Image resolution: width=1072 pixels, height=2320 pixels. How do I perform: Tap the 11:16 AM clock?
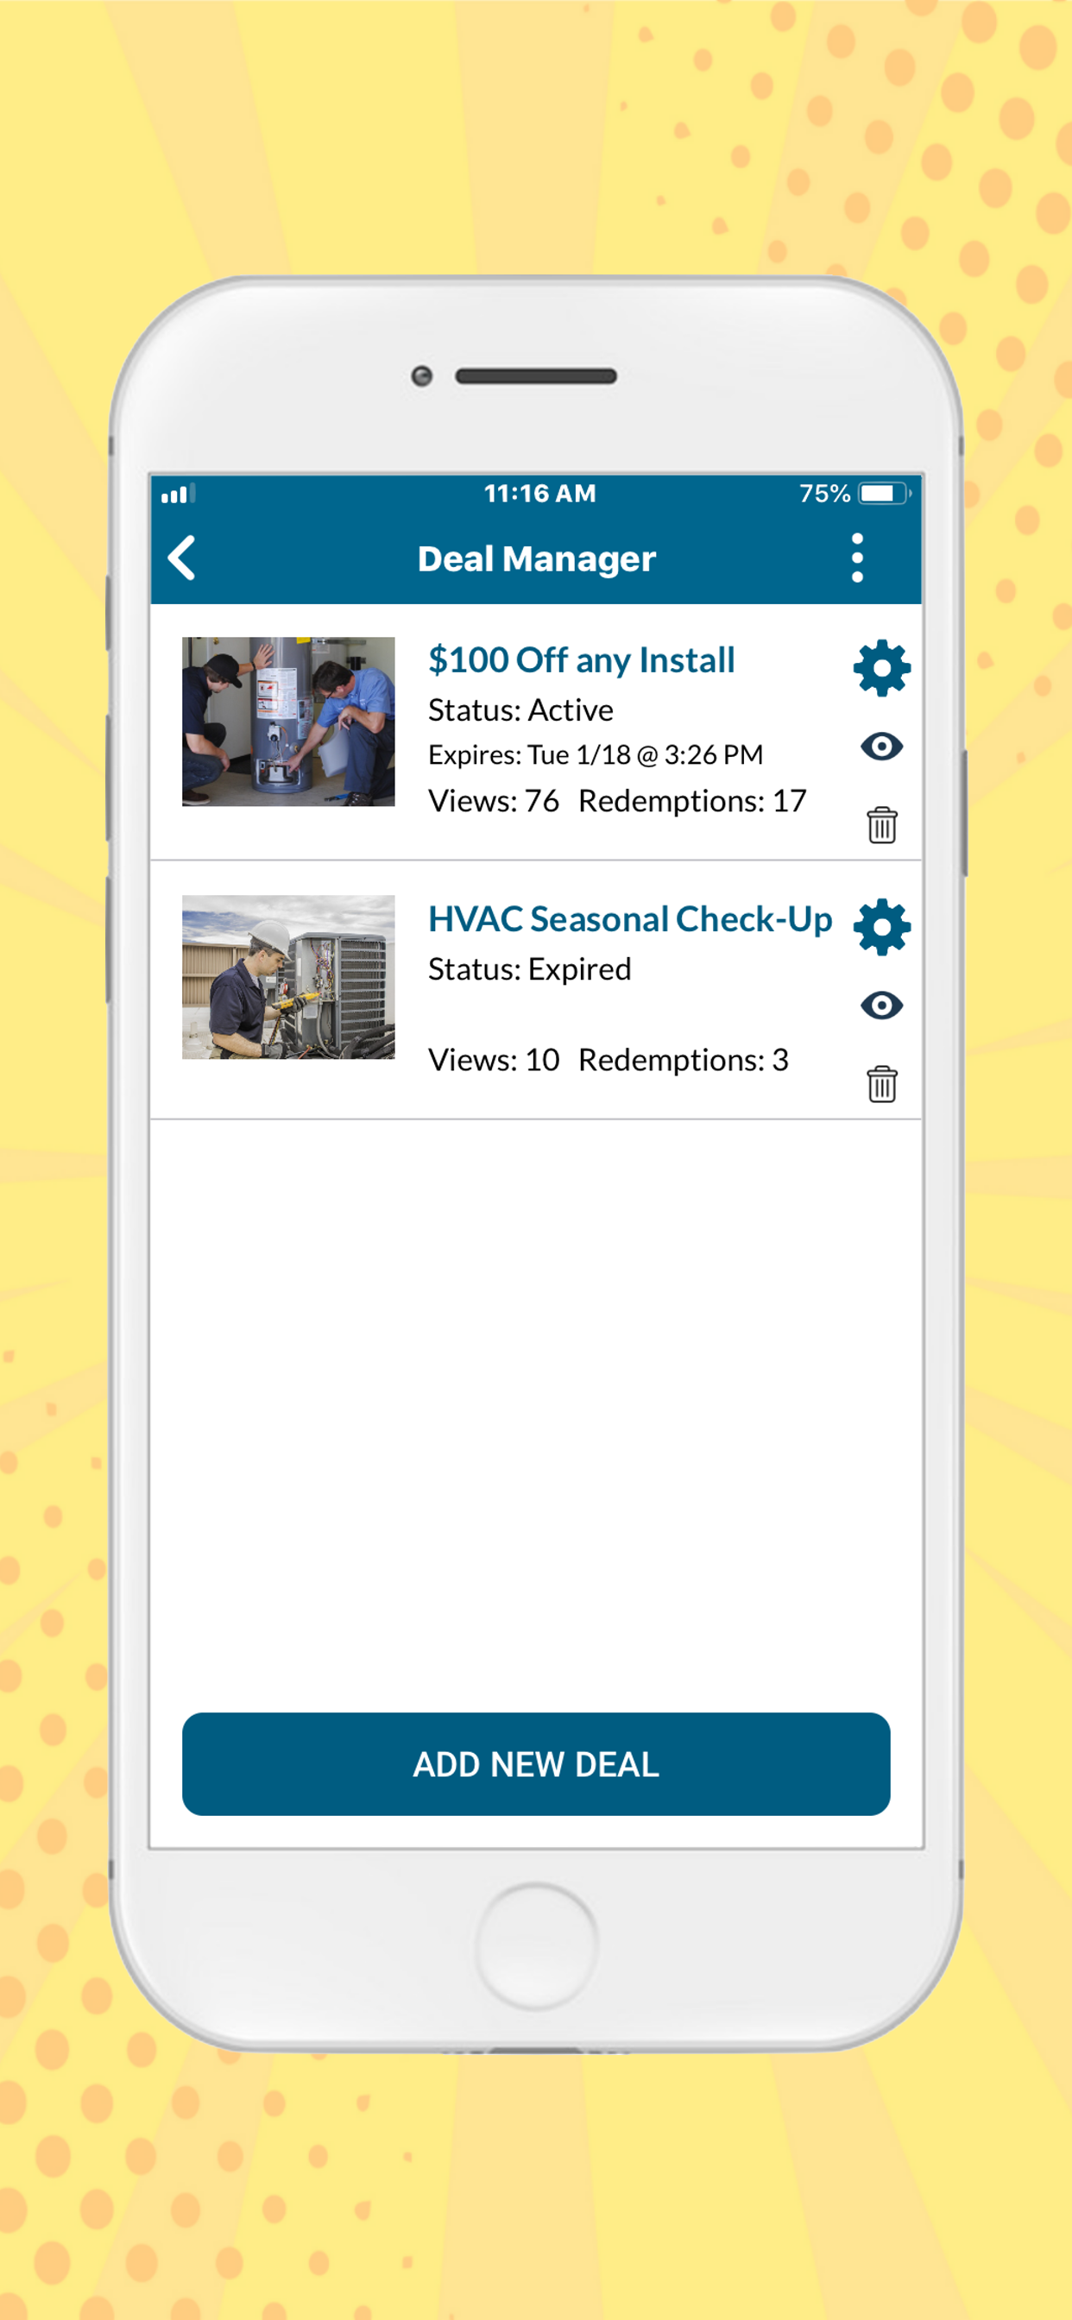[x=539, y=493]
